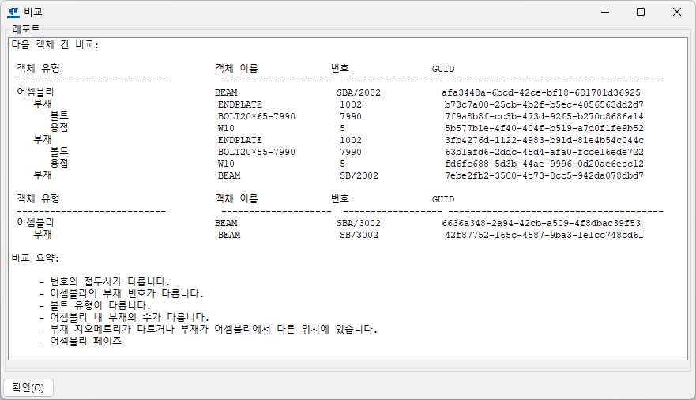
Task: Click the app icon in title bar
Action: [x=13, y=13]
